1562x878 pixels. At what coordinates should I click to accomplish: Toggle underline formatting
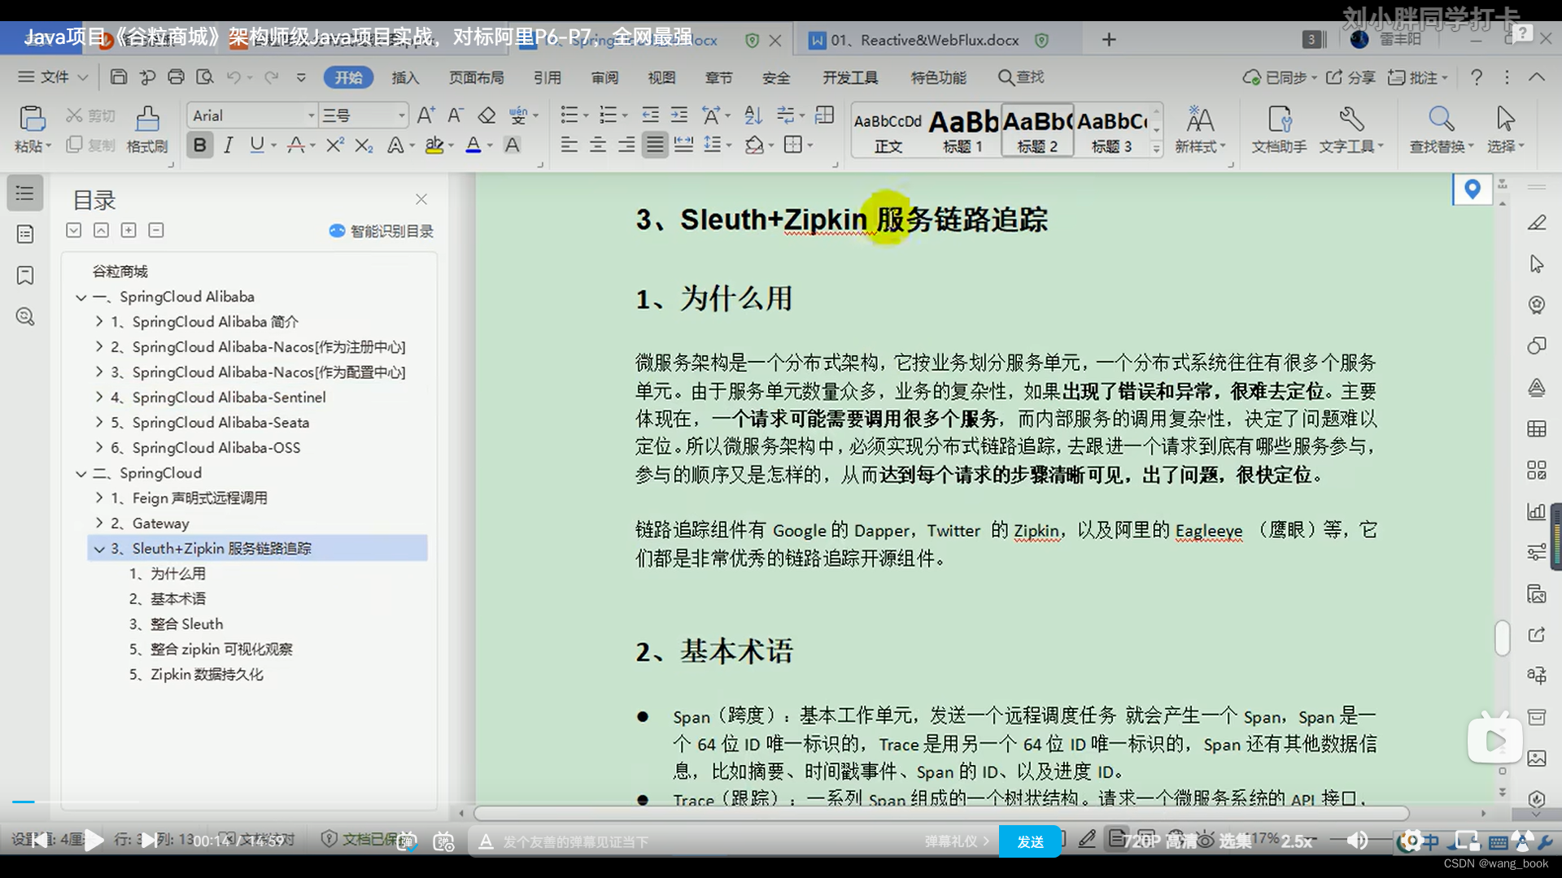click(257, 146)
